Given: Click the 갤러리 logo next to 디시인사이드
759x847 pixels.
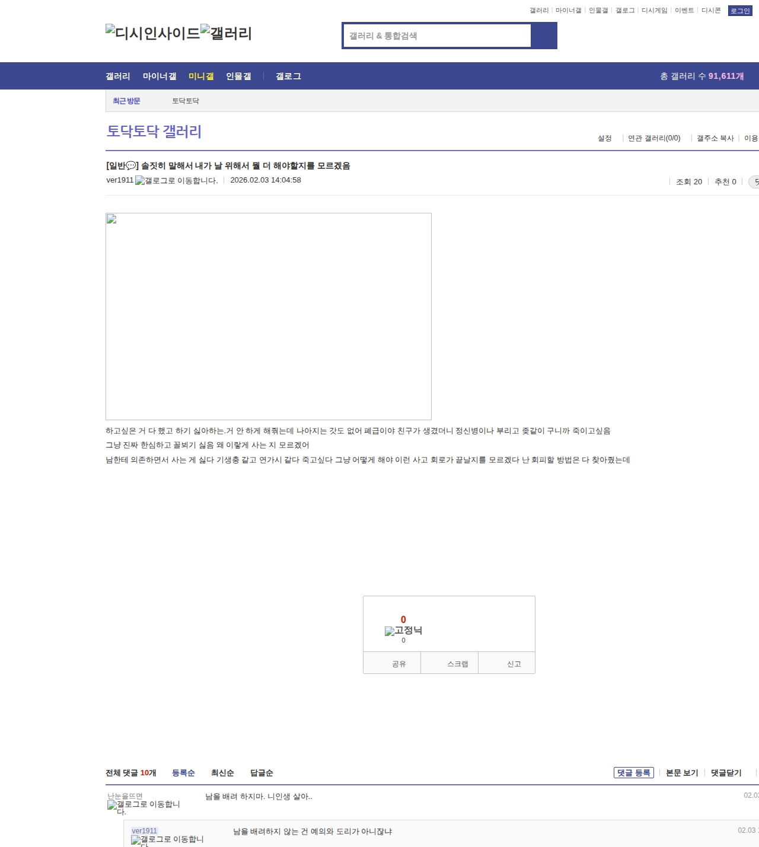Looking at the screenshot, I should pos(226,33).
